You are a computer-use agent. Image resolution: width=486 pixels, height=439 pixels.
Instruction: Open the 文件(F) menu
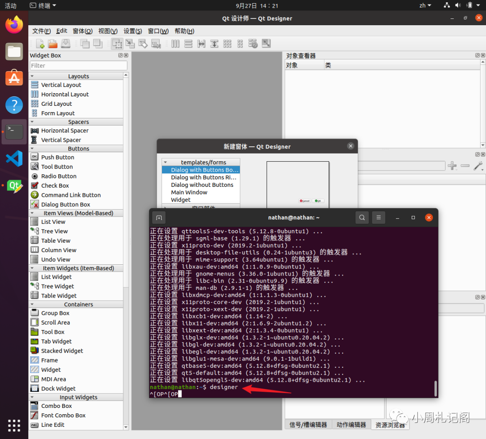click(x=41, y=31)
